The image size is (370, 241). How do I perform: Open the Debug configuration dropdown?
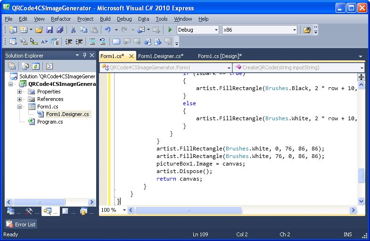coord(216,30)
